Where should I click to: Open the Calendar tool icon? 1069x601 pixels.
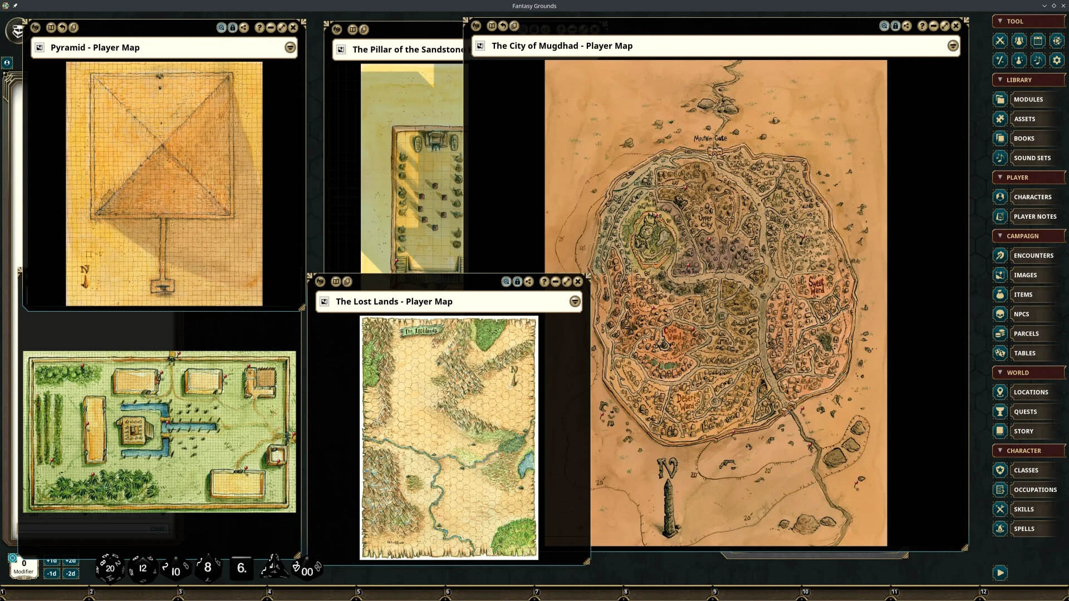coord(1038,41)
